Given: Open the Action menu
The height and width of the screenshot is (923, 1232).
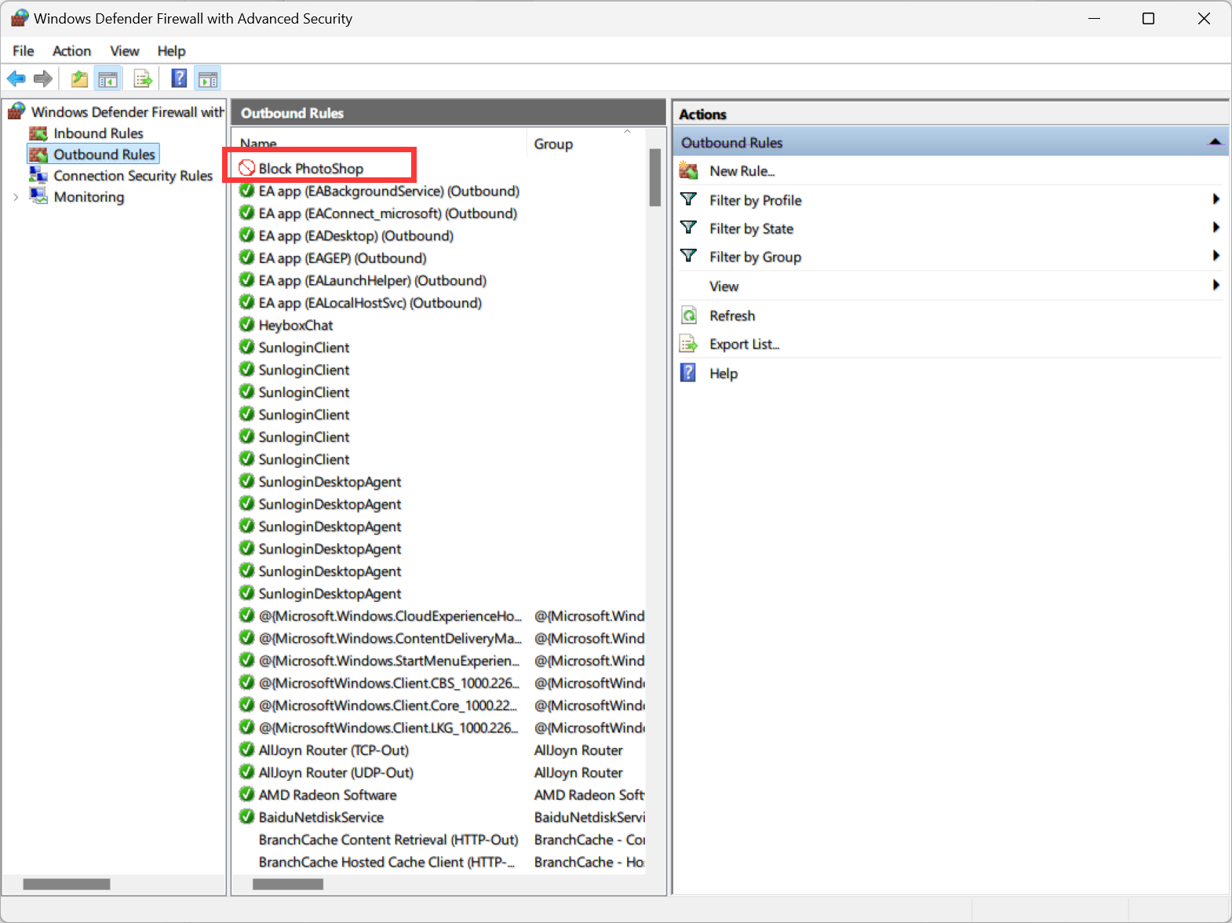Looking at the screenshot, I should 71,51.
